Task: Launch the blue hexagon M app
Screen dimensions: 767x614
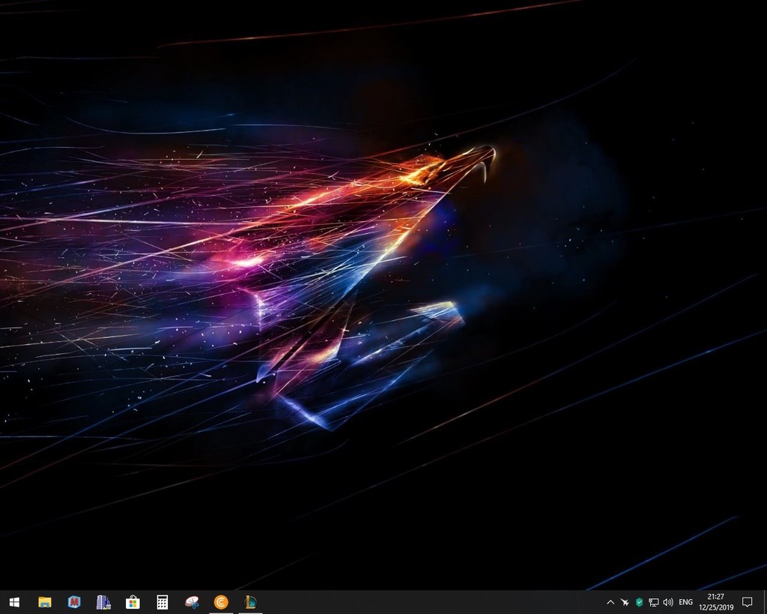Action: (74, 602)
